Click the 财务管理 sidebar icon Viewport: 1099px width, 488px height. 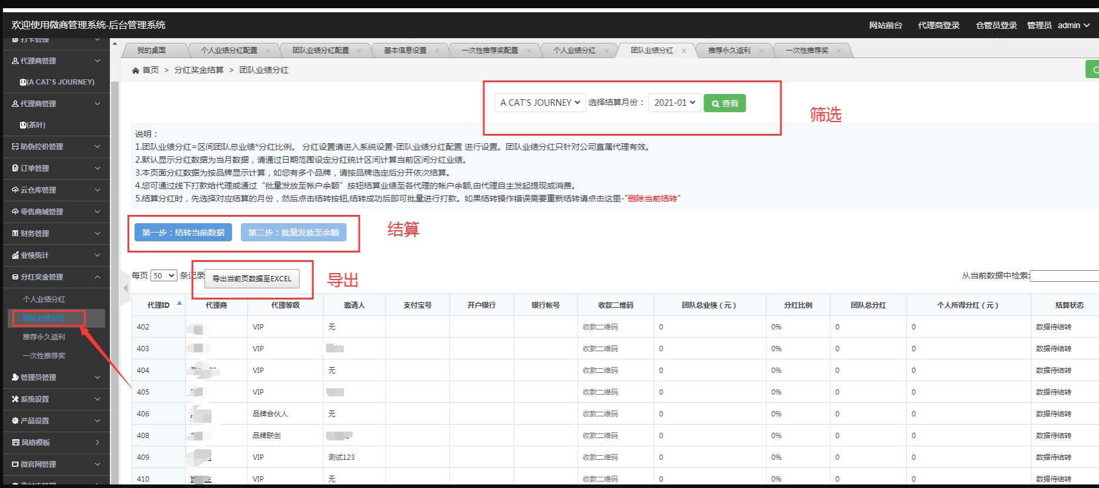[15, 234]
